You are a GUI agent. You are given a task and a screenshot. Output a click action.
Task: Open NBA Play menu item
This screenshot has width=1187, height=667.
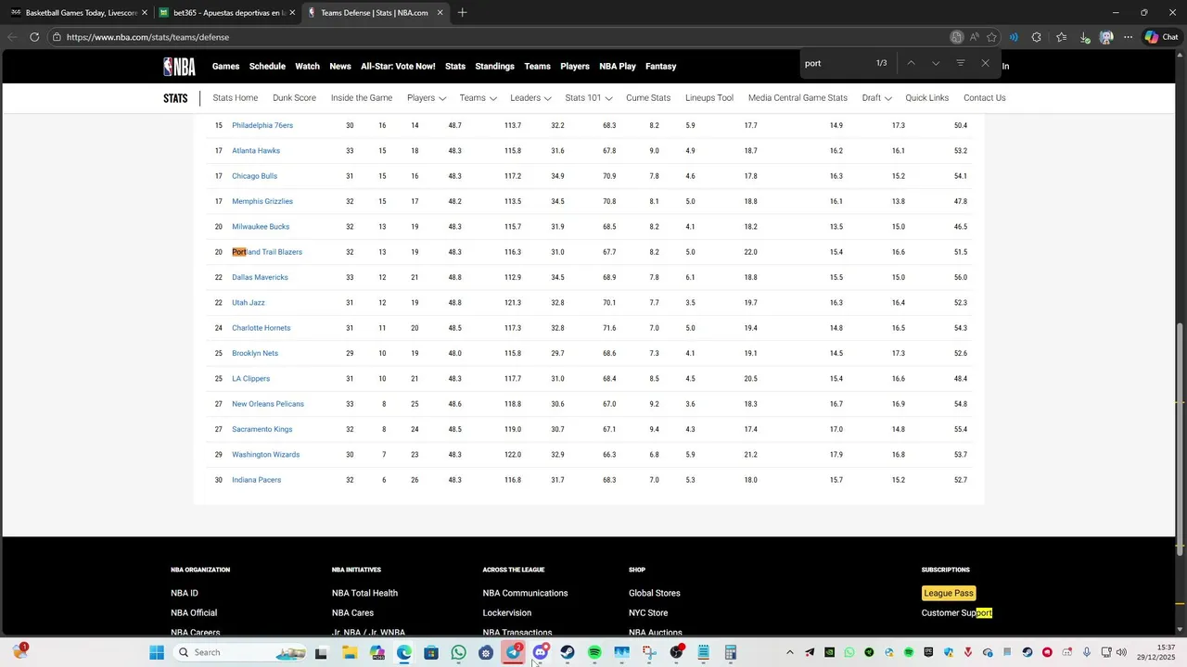click(618, 67)
